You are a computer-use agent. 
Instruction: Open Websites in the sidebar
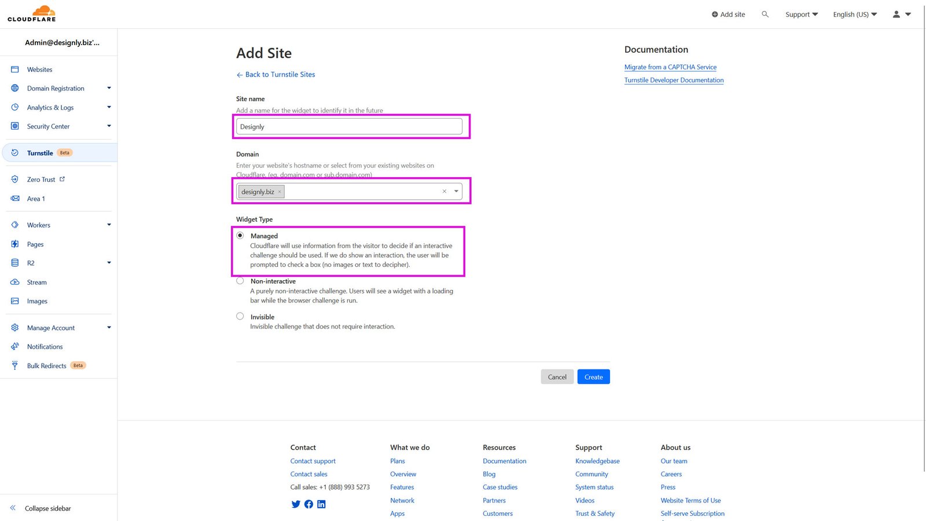[39, 69]
